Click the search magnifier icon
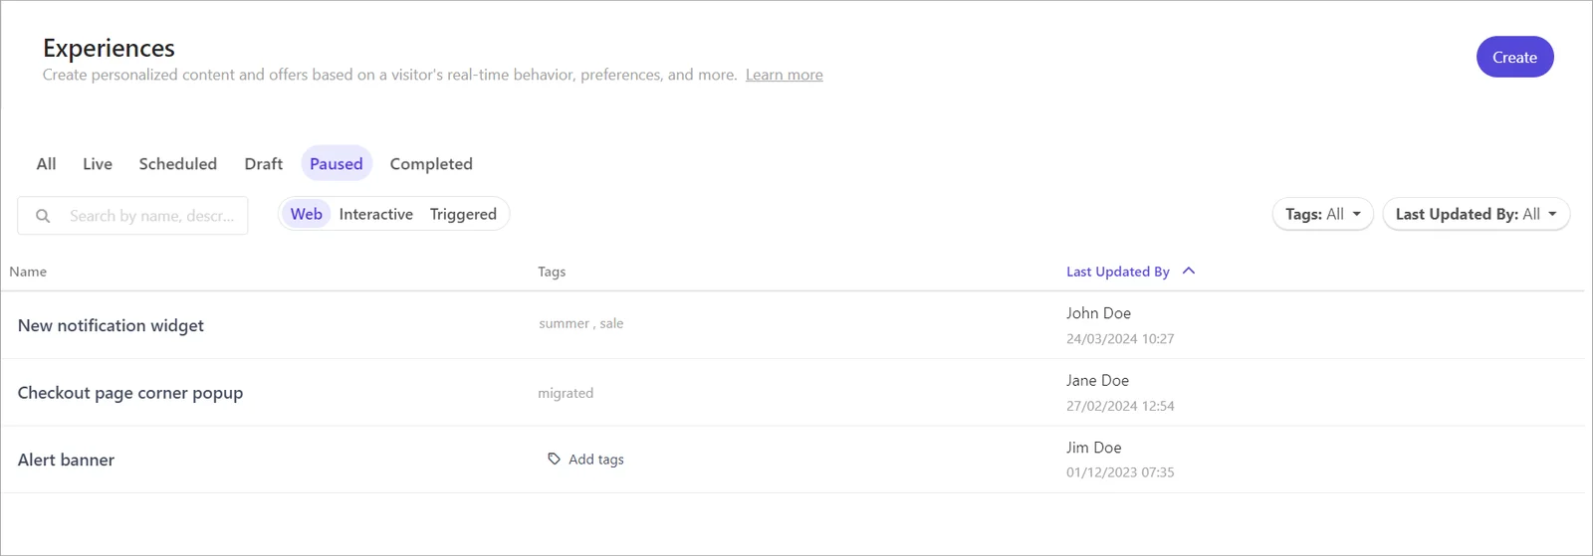The image size is (1593, 556). (43, 216)
